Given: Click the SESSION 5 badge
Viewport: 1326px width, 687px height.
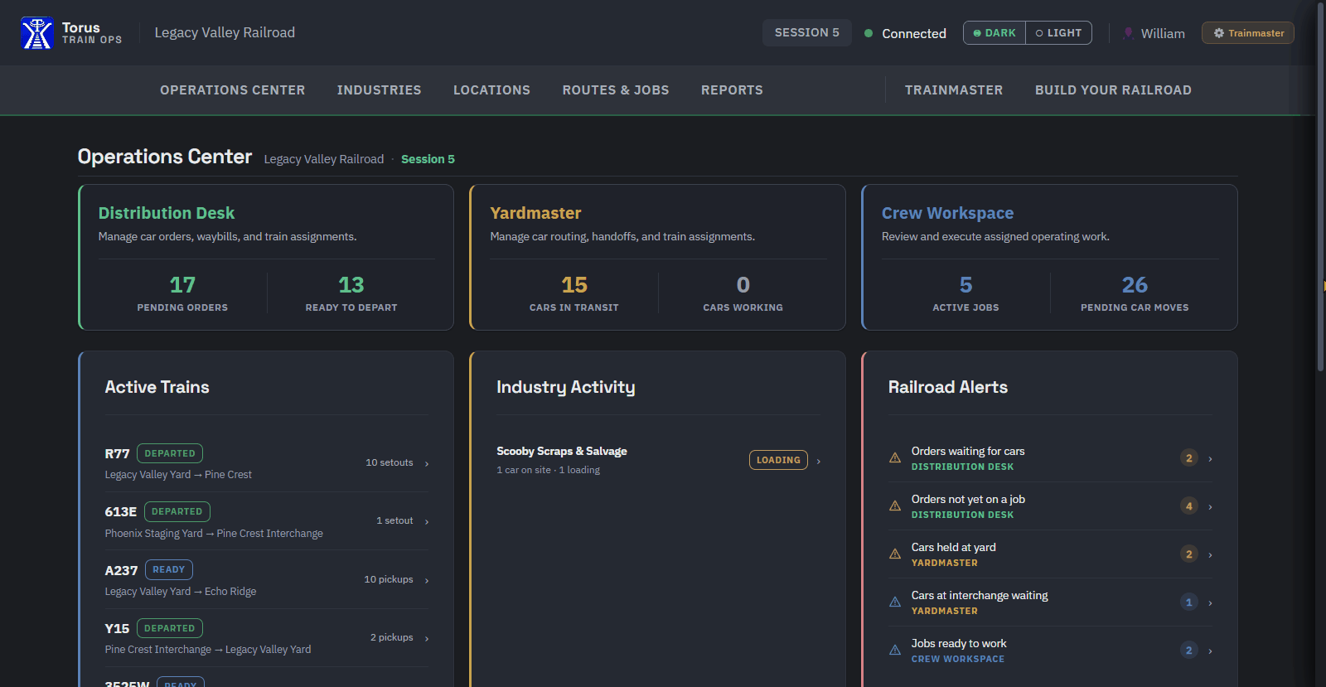Looking at the screenshot, I should (x=807, y=32).
